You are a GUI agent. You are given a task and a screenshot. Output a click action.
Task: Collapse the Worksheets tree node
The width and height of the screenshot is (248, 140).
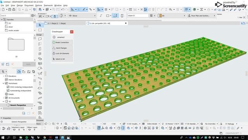coord(3,83)
